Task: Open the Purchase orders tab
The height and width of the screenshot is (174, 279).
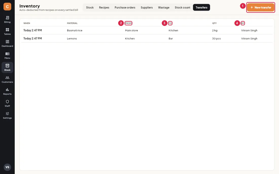Action: tap(125, 7)
